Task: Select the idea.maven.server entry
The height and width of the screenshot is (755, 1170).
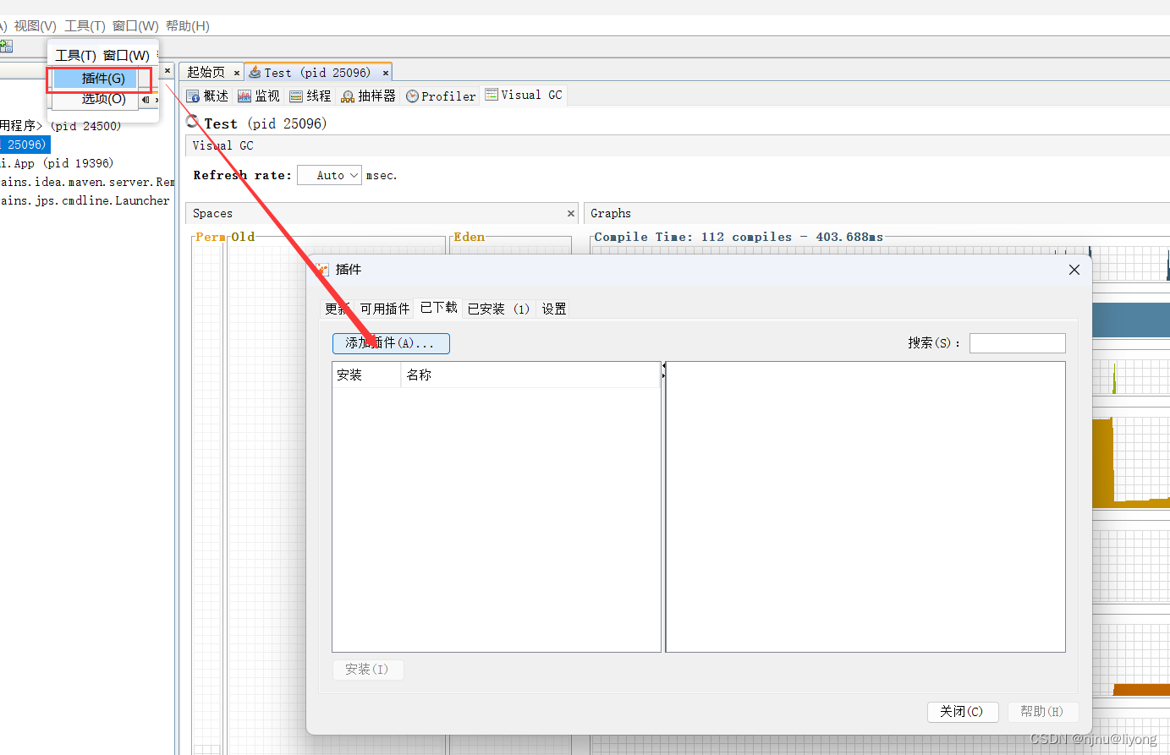Action: (x=87, y=182)
